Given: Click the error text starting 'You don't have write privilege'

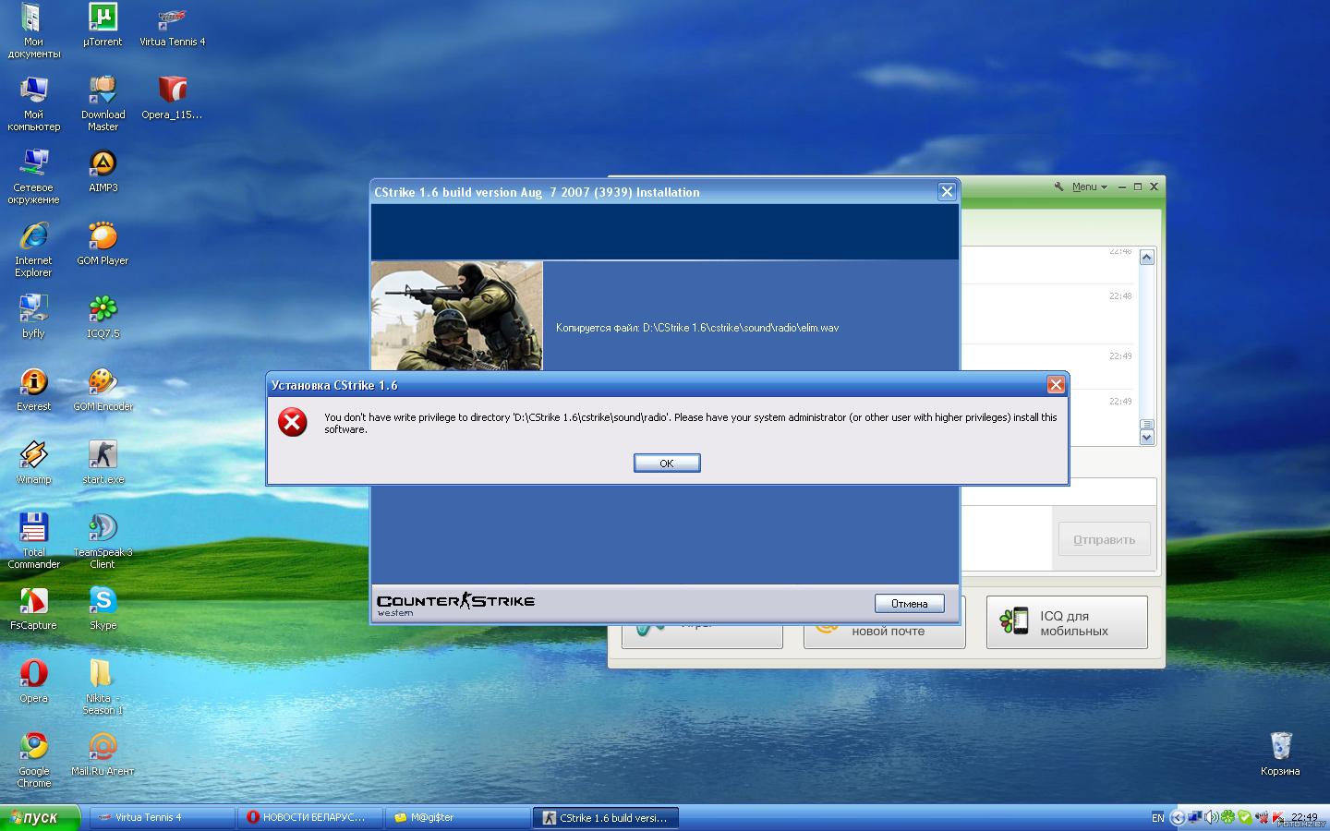Looking at the screenshot, I should [x=691, y=423].
